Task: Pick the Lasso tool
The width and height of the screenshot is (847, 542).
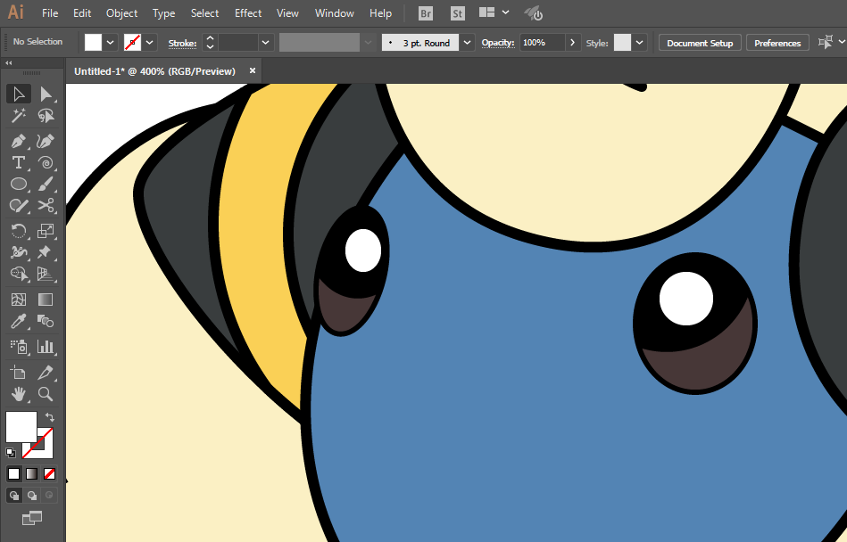Action: 46,115
